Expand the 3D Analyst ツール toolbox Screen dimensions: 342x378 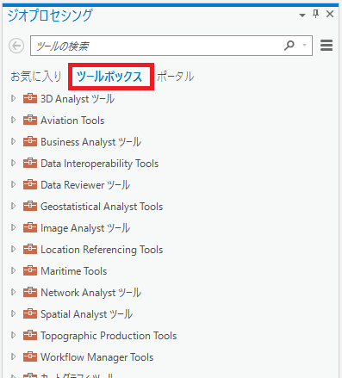[x=13, y=98]
